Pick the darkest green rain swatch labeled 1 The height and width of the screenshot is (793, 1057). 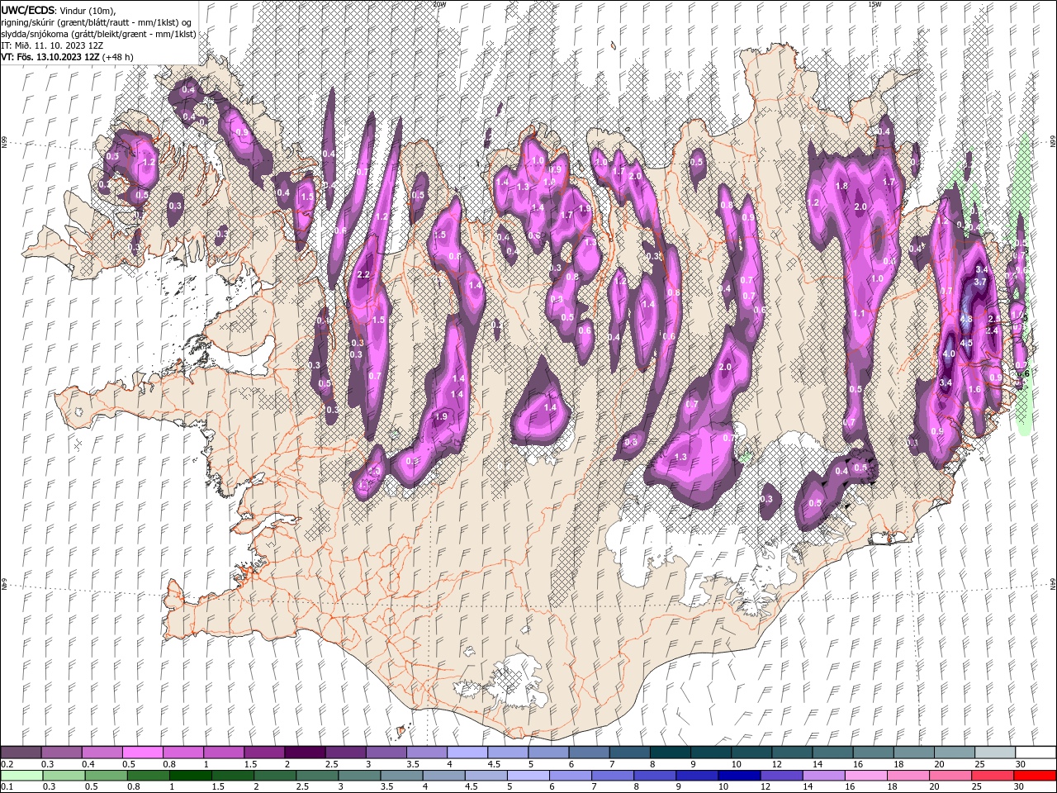click(x=190, y=776)
